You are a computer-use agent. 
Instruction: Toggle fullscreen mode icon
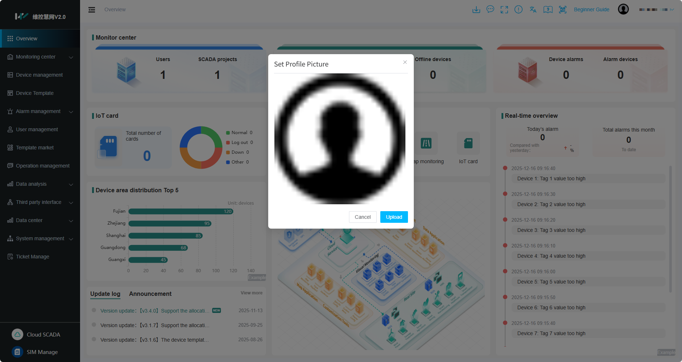pyautogui.click(x=504, y=9)
